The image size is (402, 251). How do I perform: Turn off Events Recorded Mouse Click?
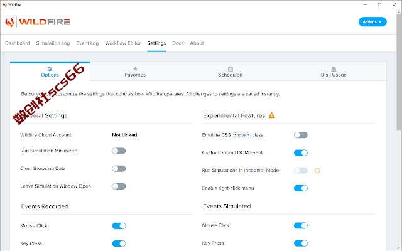coord(119,226)
